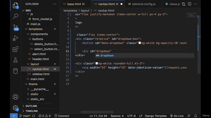Split the editor to the right
The image size is (211, 118).
coord(190,4)
